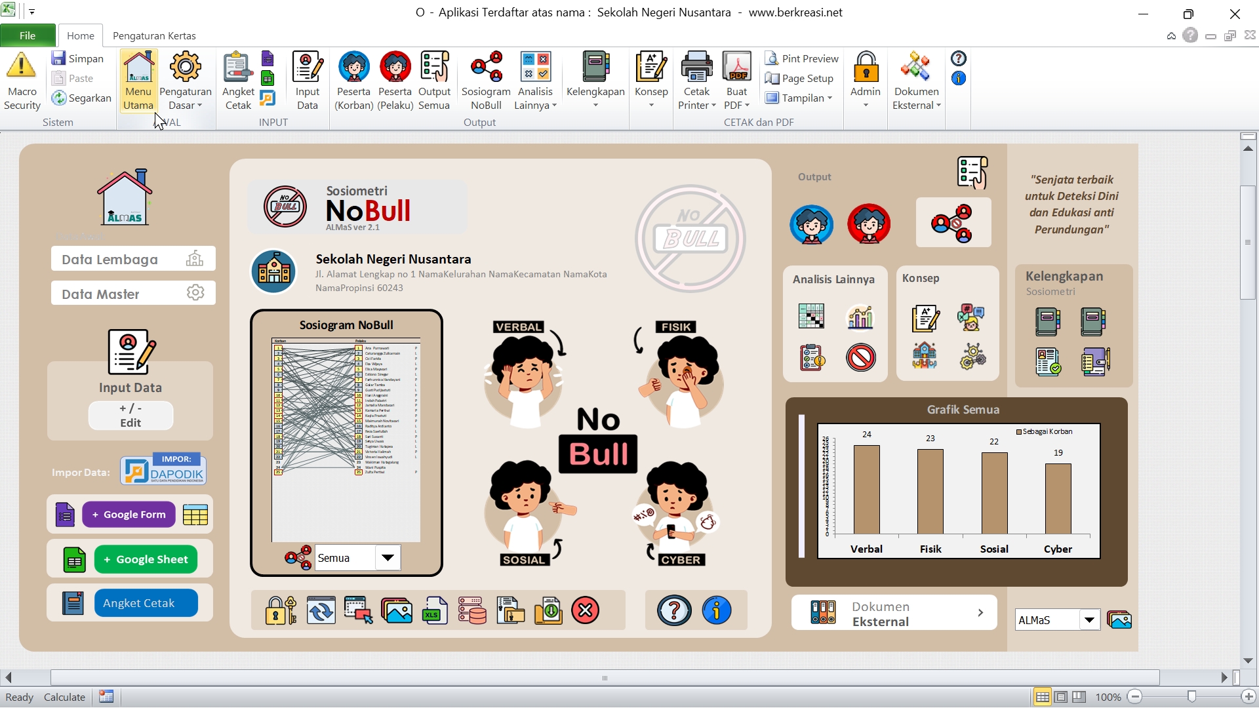Open the Pengaturan Kertas tab
This screenshot has width=1259, height=708.
[154, 35]
